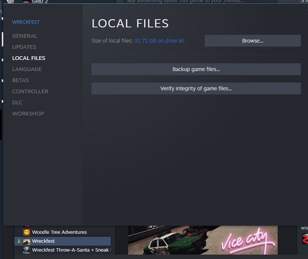This screenshot has height=259, width=308.
Task: Click the Browse... button
Action: point(253,41)
